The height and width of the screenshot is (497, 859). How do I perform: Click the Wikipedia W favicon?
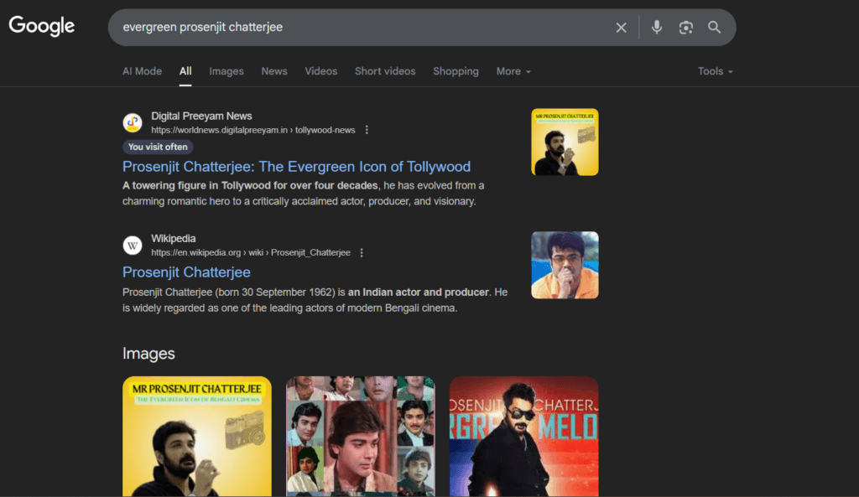pos(132,246)
